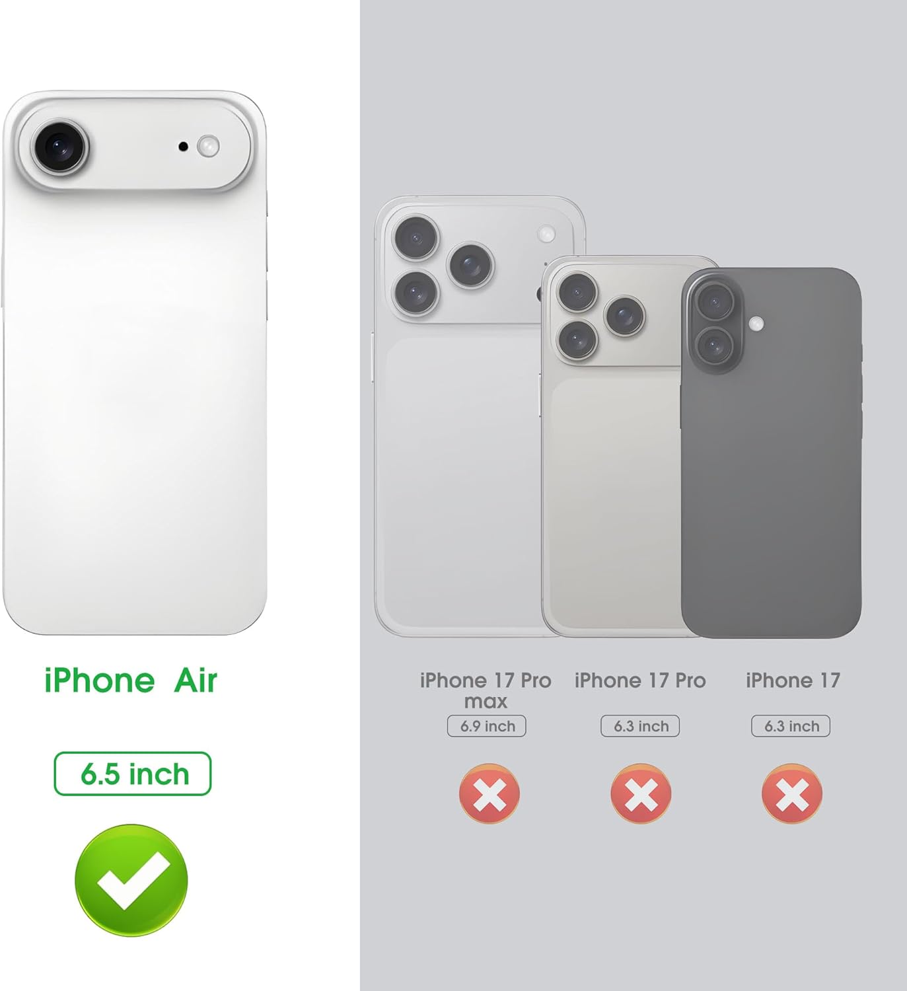Click the green iPhone Air label

(x=131, y=680)
